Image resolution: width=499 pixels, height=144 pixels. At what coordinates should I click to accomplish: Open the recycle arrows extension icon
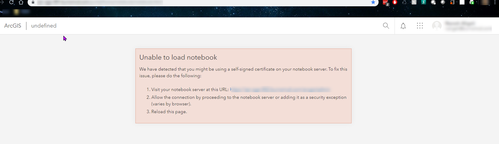(404, 2)
